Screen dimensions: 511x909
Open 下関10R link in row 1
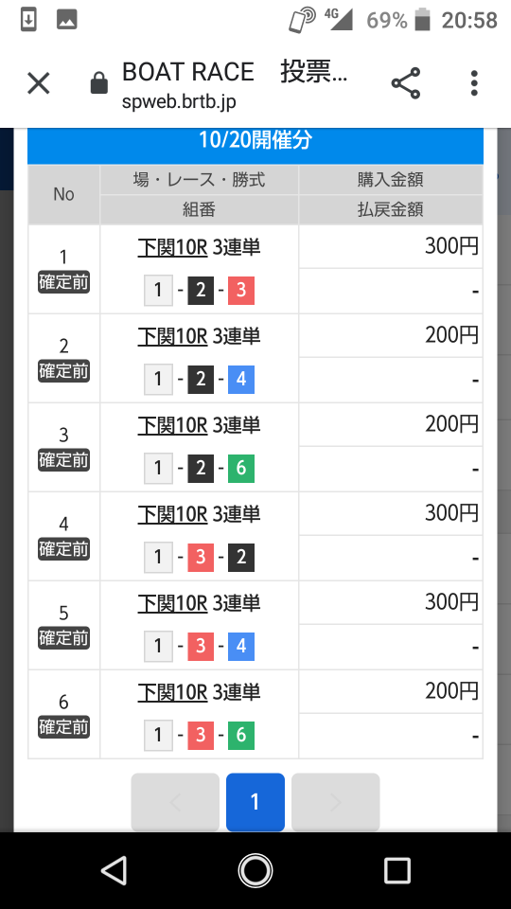(172, 247)
